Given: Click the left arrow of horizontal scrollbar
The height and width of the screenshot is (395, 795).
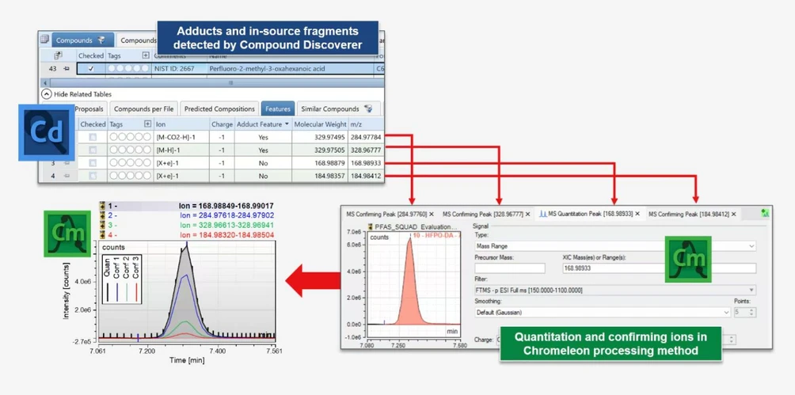Looking at the screenshot, I should (x=46, y=82).
